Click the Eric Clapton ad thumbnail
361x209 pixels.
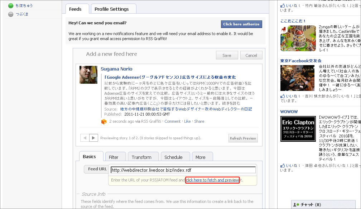[298, 129]
